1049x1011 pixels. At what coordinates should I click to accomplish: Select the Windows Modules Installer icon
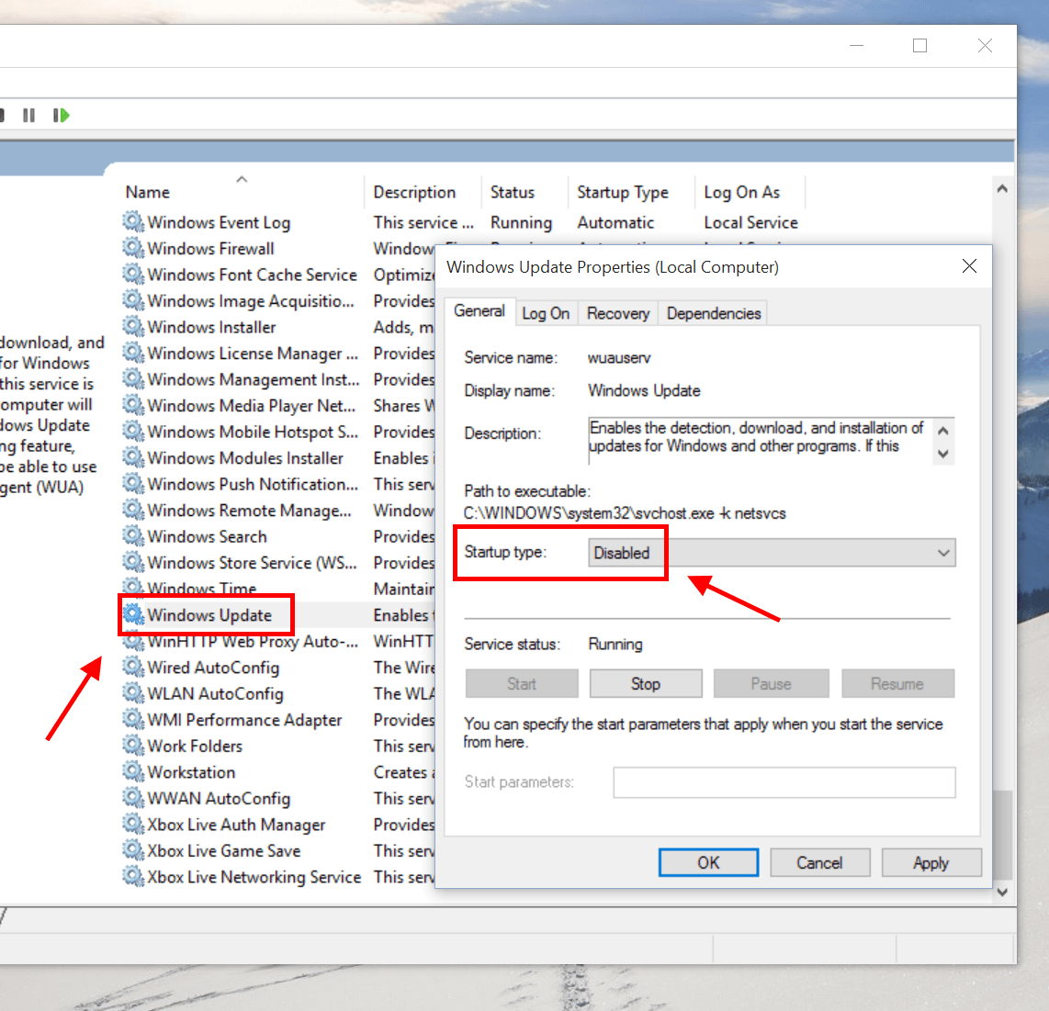pyautogui.click(x=134, y=457)
